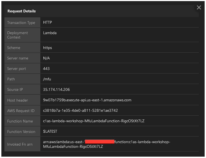
Task: Click the AWS Request ID label
Action: [x=21, y=111]
